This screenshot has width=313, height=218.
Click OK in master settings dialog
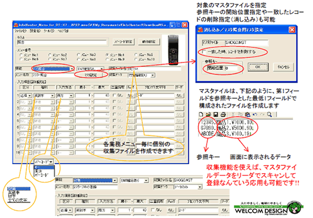coord(258,67)
